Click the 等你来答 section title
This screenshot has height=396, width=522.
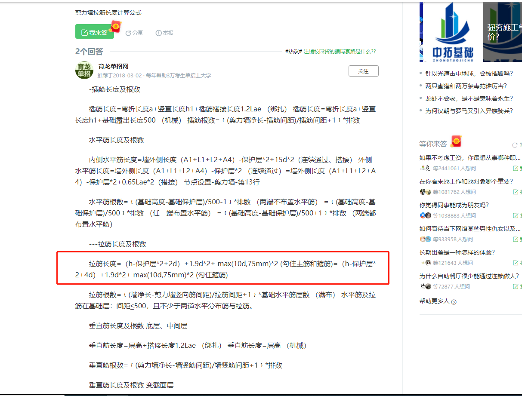pyautogui.click(x=434, y=144)
